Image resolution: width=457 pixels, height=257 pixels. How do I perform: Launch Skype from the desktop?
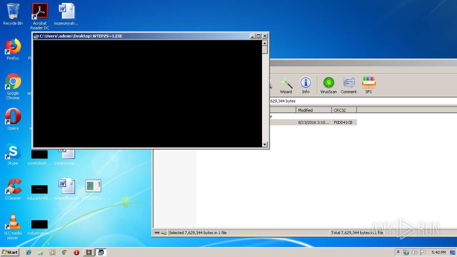13,154
